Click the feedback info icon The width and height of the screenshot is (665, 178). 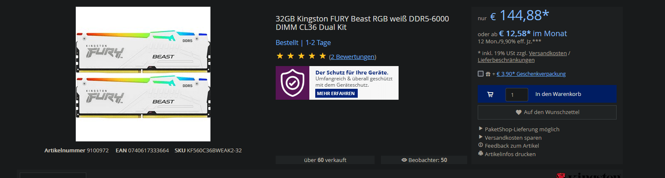click(x=481, y=145)
